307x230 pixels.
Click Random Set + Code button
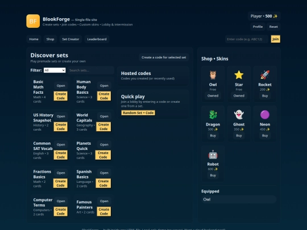click(x=138, y=113)
